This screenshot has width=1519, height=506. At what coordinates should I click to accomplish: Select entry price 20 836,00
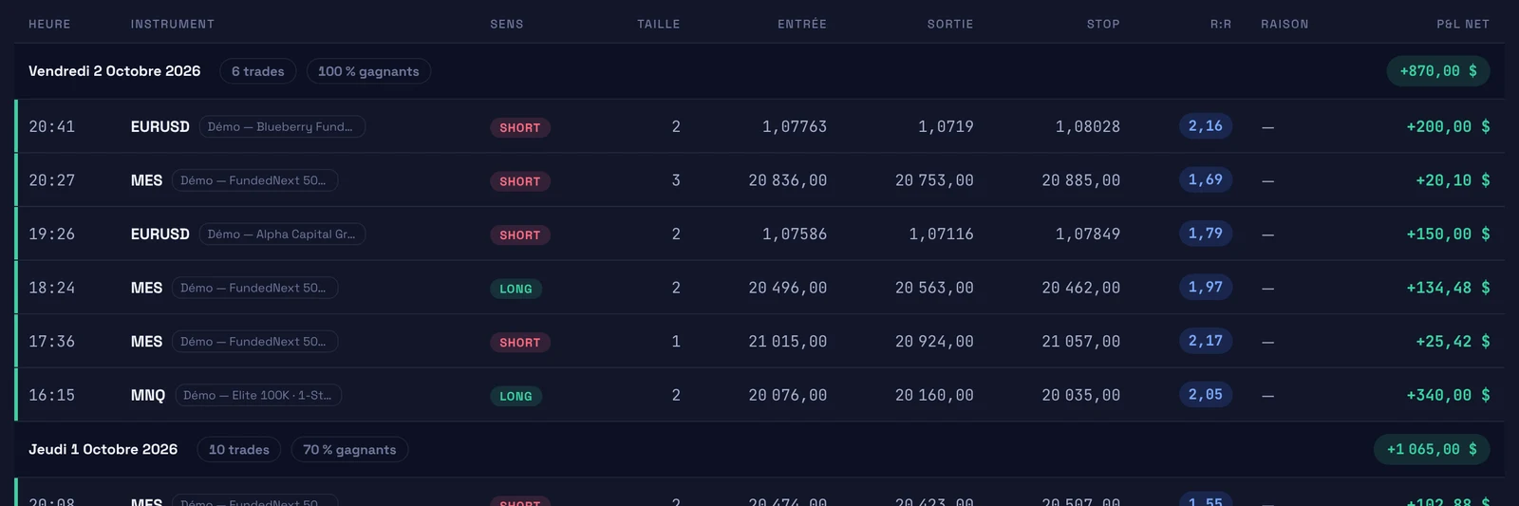pyautogui.click(x=788, y=180)
